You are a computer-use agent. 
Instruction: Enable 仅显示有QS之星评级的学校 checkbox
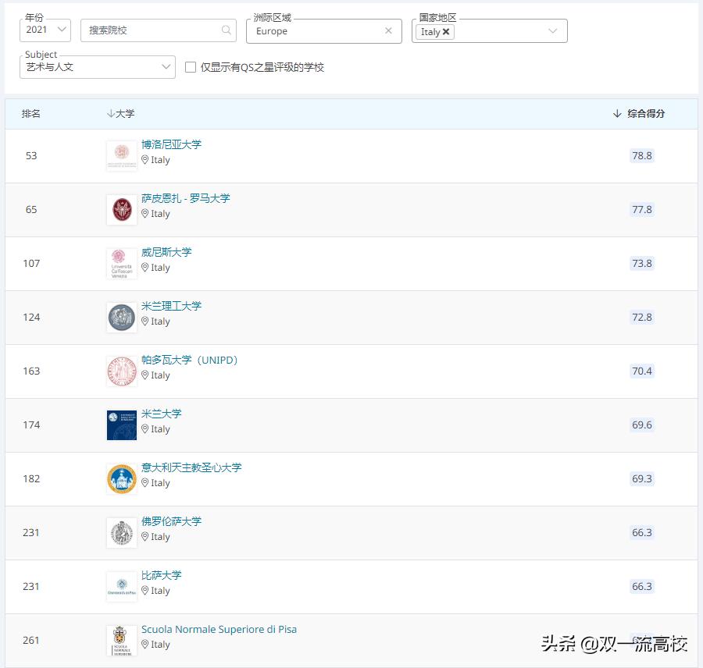tap(191, 67)
